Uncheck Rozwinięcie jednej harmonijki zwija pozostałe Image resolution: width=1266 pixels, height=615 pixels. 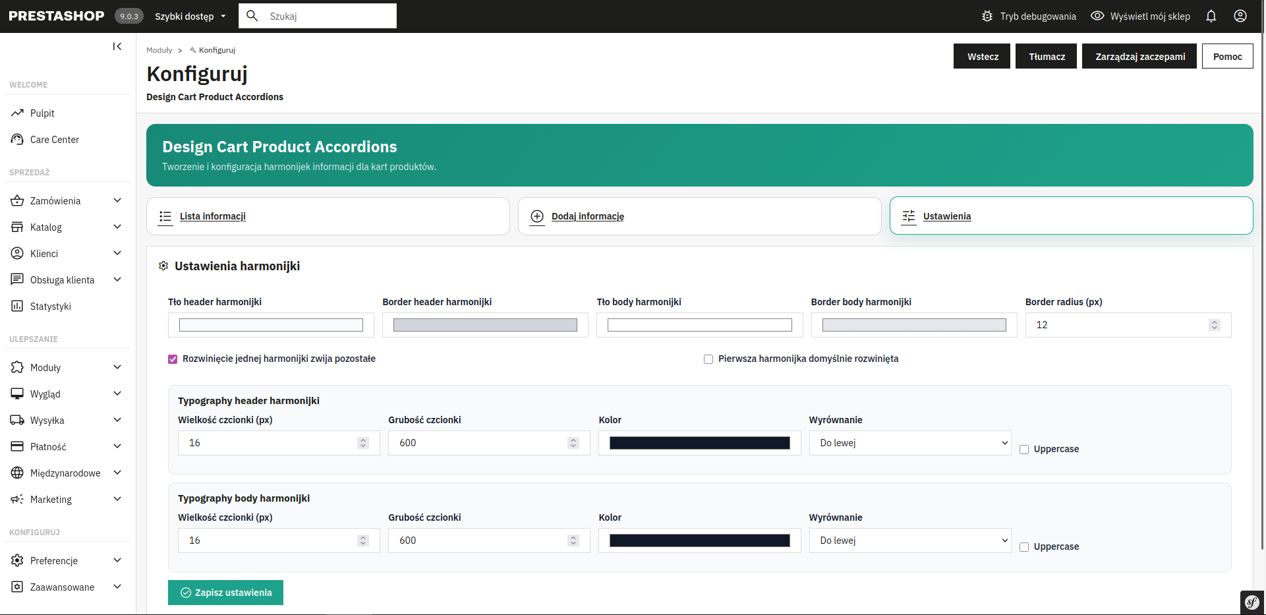(x=173, y=359)
